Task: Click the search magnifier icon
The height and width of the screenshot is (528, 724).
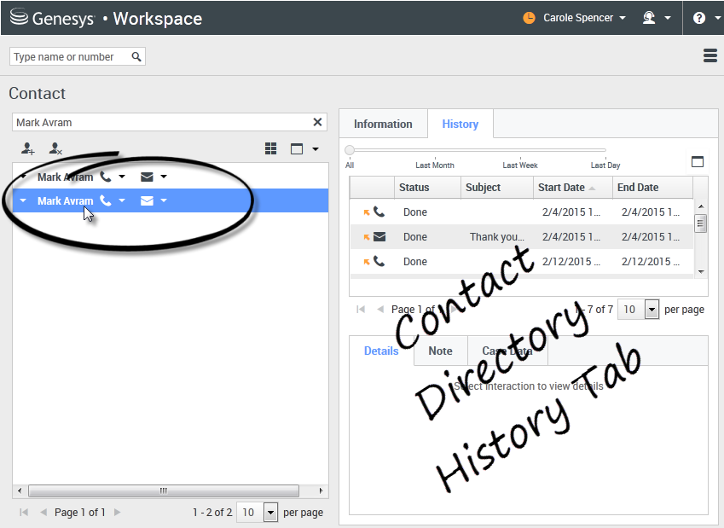Action: point(136,57)
